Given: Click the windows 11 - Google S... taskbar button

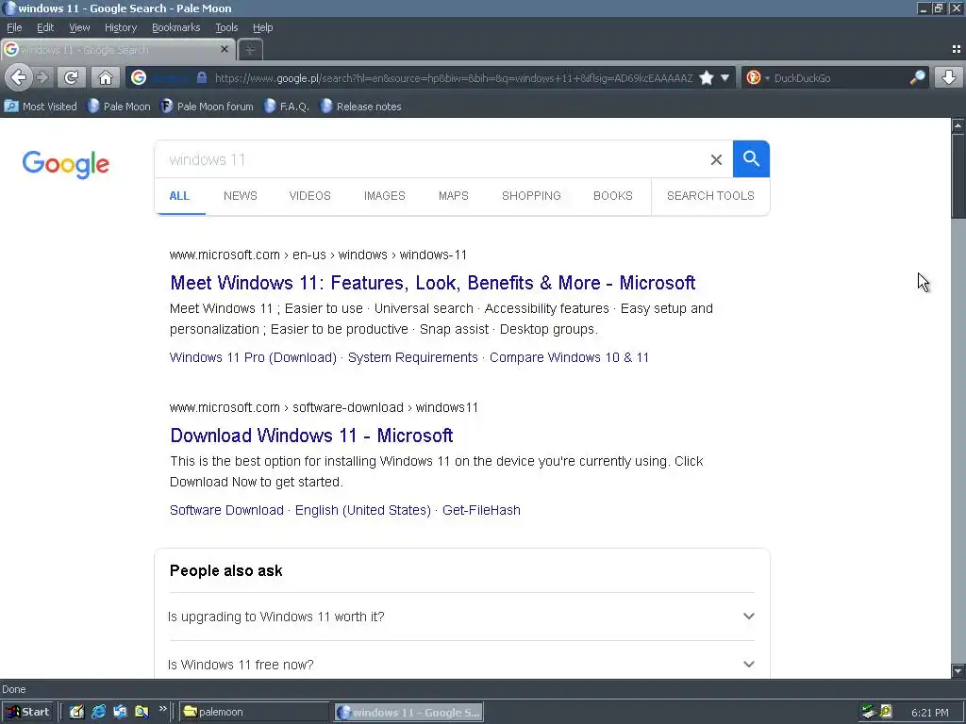Looking at the screenshot, I should 409,713.
